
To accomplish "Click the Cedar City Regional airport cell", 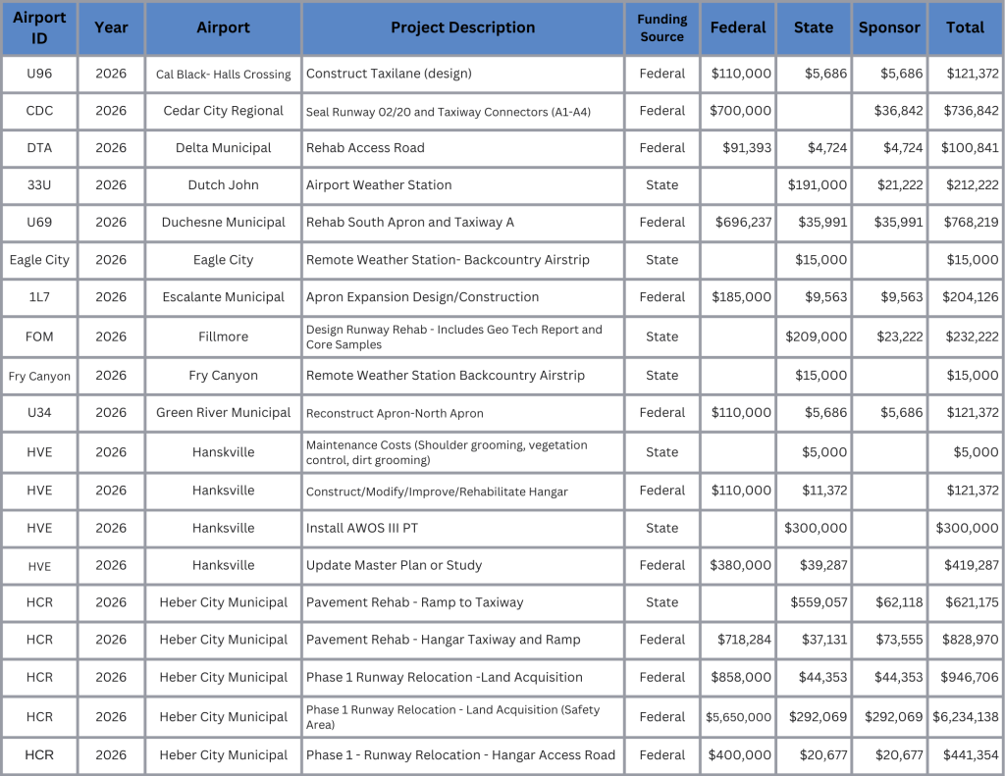I will click(x=223, y=111).
